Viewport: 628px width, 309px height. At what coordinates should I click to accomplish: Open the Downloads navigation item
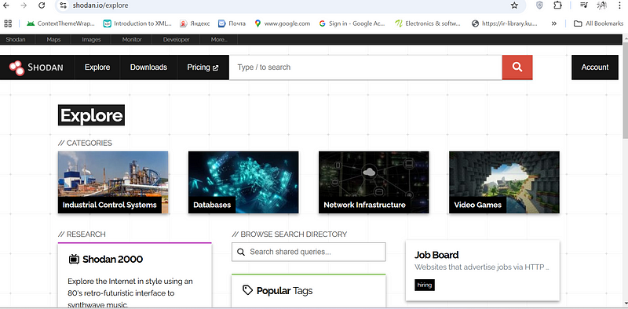(148, 67)
